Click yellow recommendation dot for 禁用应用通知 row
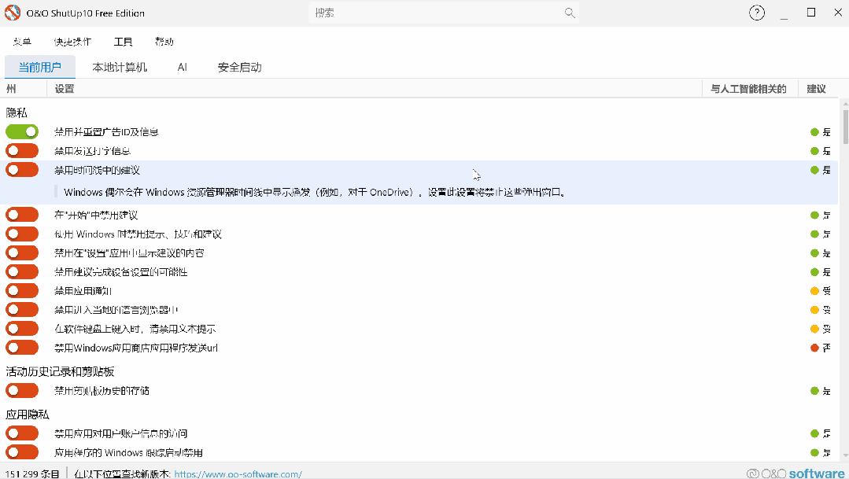The image size is (849, 479). [x=814, y=291]
